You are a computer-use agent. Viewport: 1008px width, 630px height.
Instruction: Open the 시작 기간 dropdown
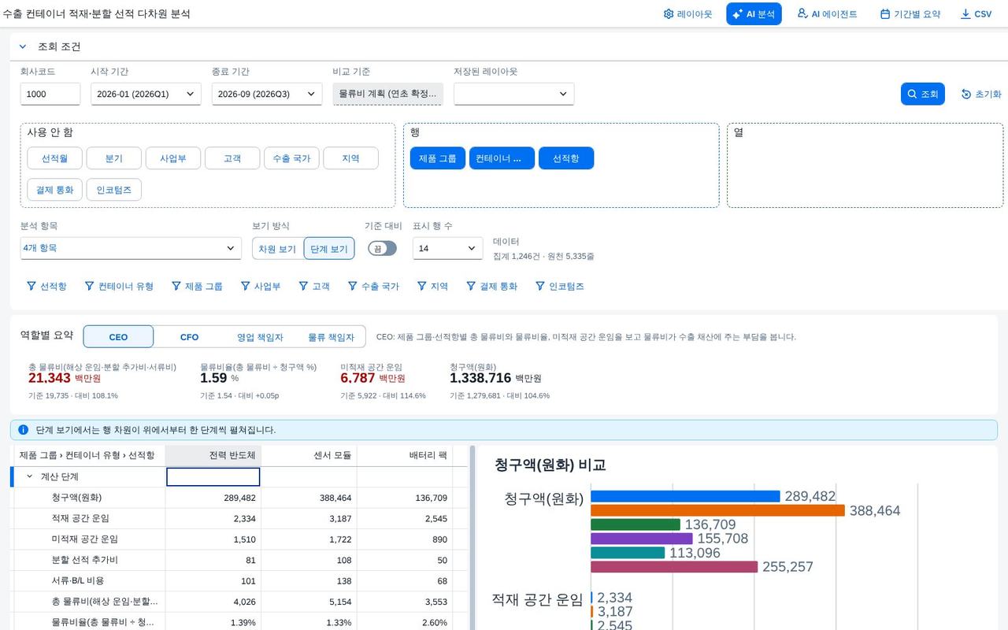(146, 94)
